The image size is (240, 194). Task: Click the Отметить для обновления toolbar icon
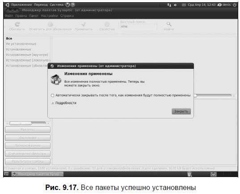[51, 24]
